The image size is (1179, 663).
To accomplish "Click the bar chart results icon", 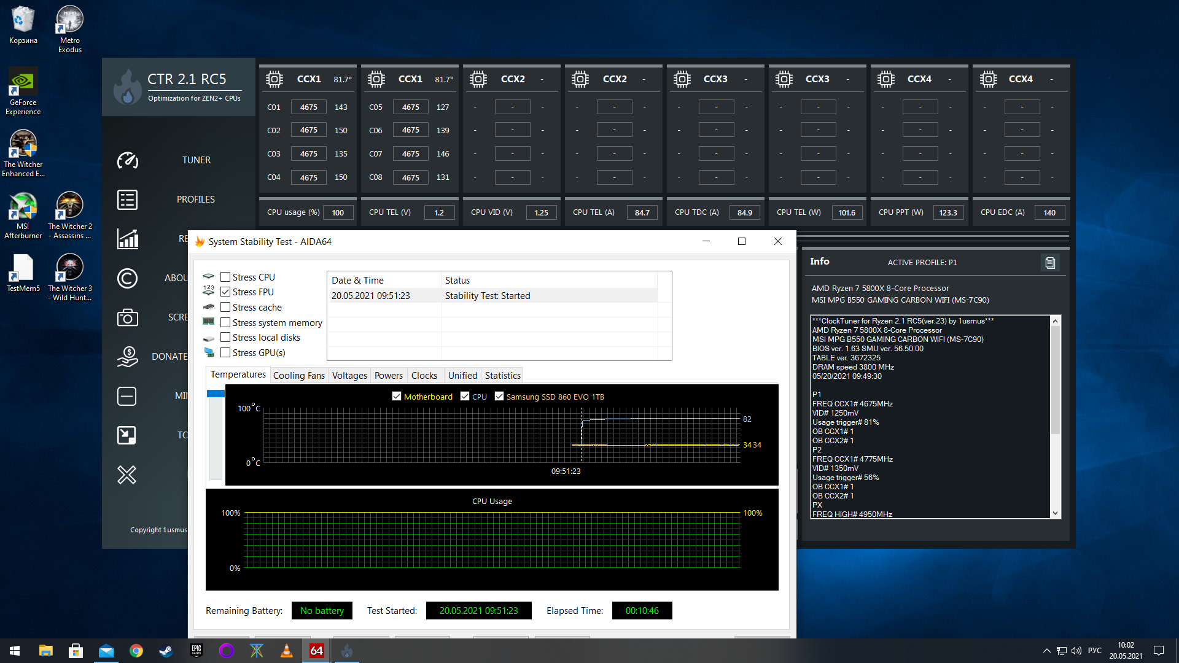I will click(128, 239).
